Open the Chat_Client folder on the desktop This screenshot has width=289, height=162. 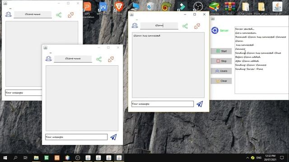(245, 8)
